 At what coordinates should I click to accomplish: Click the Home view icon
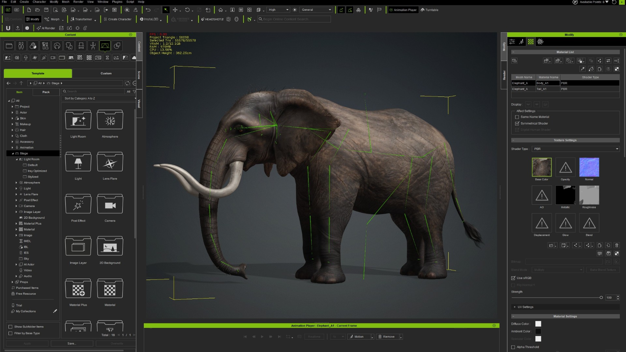tap(221, 10)
